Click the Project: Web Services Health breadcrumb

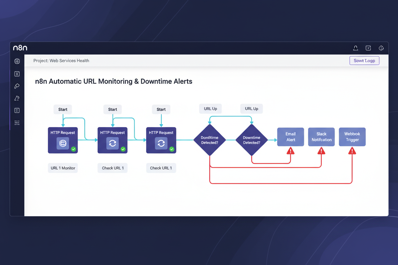tap(61, 61)
